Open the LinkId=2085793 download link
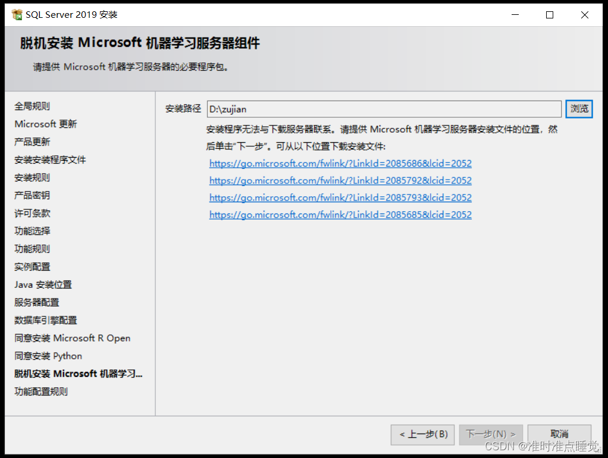Image resolution: width=608 pixels, height=458 pixels. [x=340, y=197]
